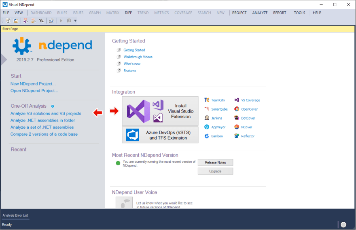356x230 pixels.
Task: Open the ANALYZE menu
Action: (x=260, y=13)
